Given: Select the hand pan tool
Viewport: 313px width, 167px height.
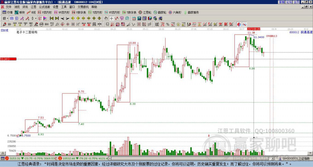Looking at the screenshot, I should click(106, 18).
